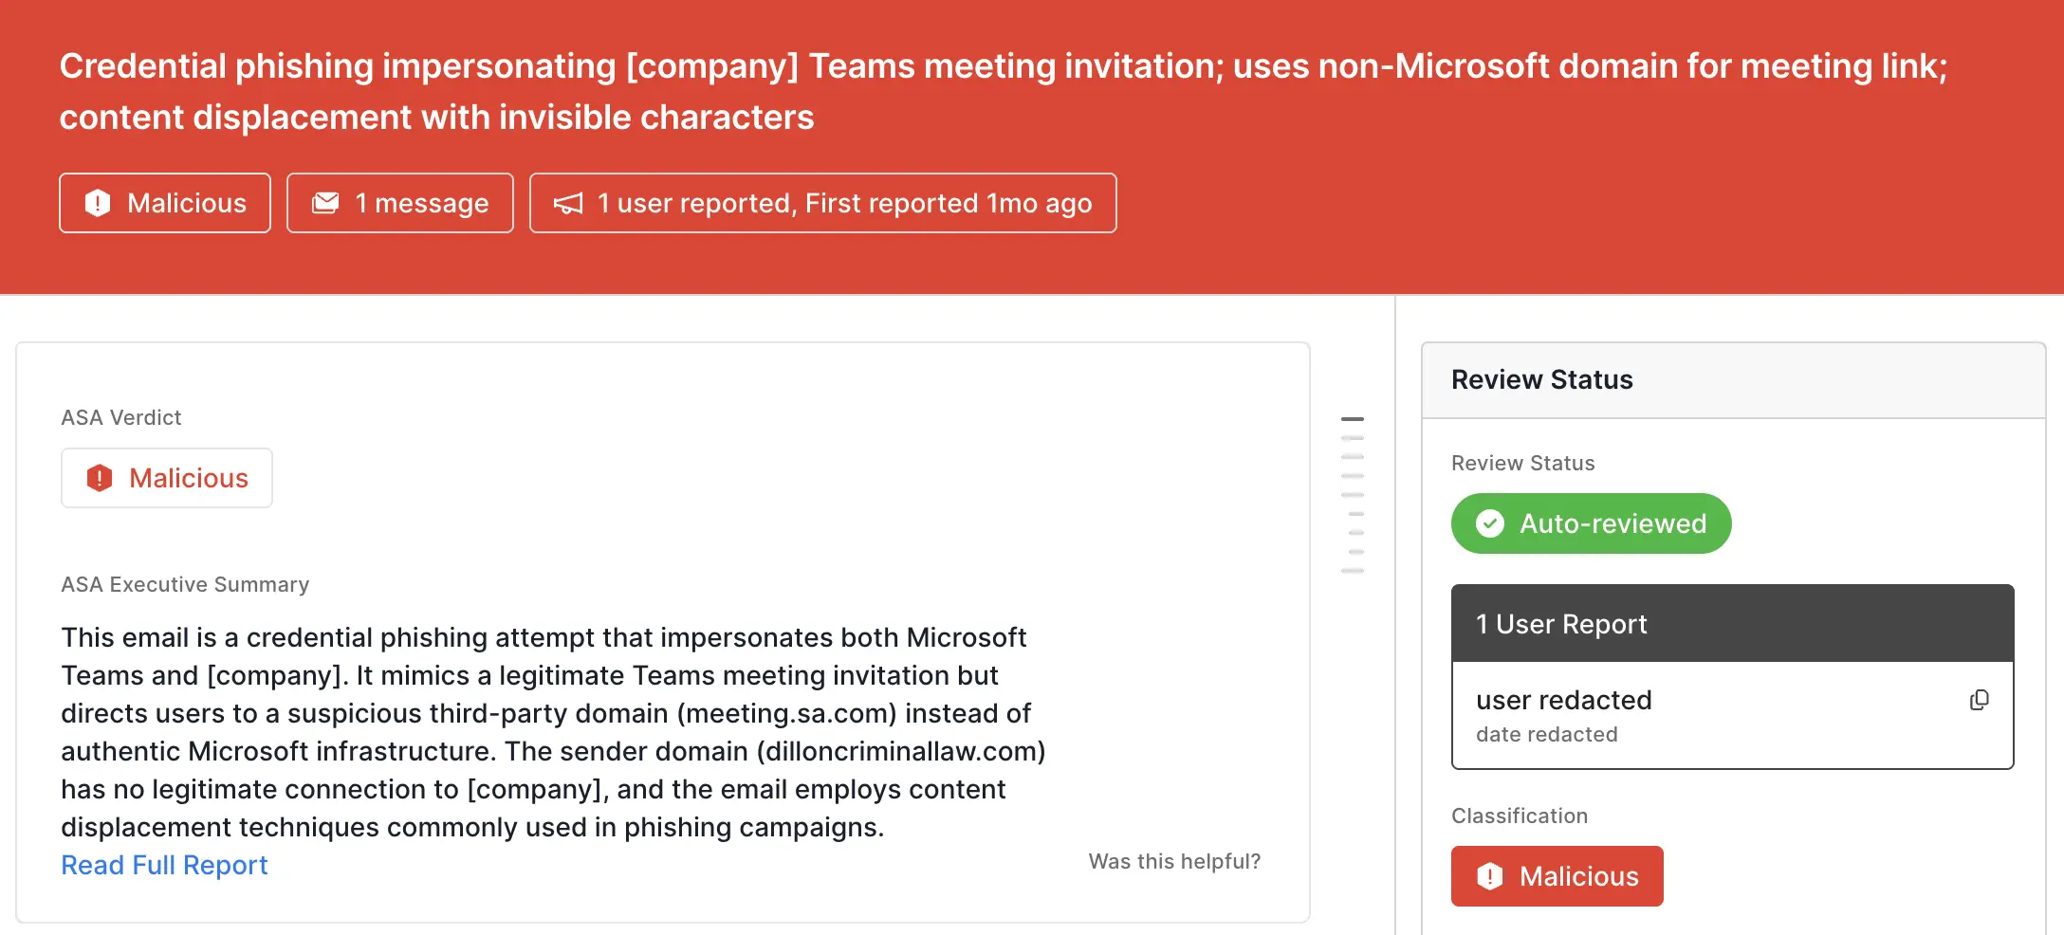Click the megaphone icon on the user reported badge
2064x935 pixels.
[568, 204]
